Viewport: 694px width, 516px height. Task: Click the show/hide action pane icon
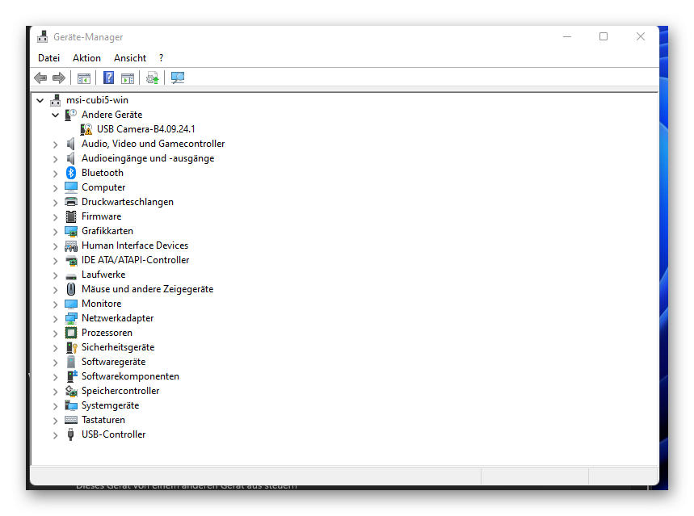tap(128, 78)
